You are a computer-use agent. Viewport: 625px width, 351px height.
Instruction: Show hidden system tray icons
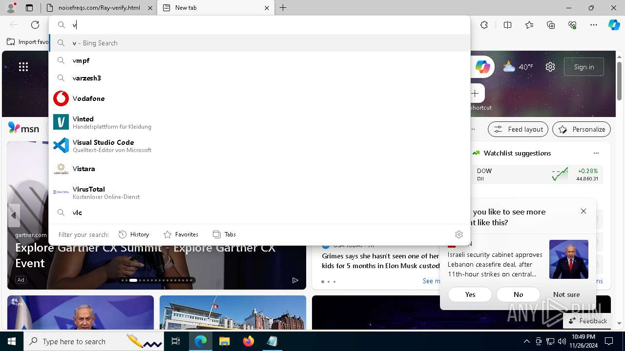526,341
